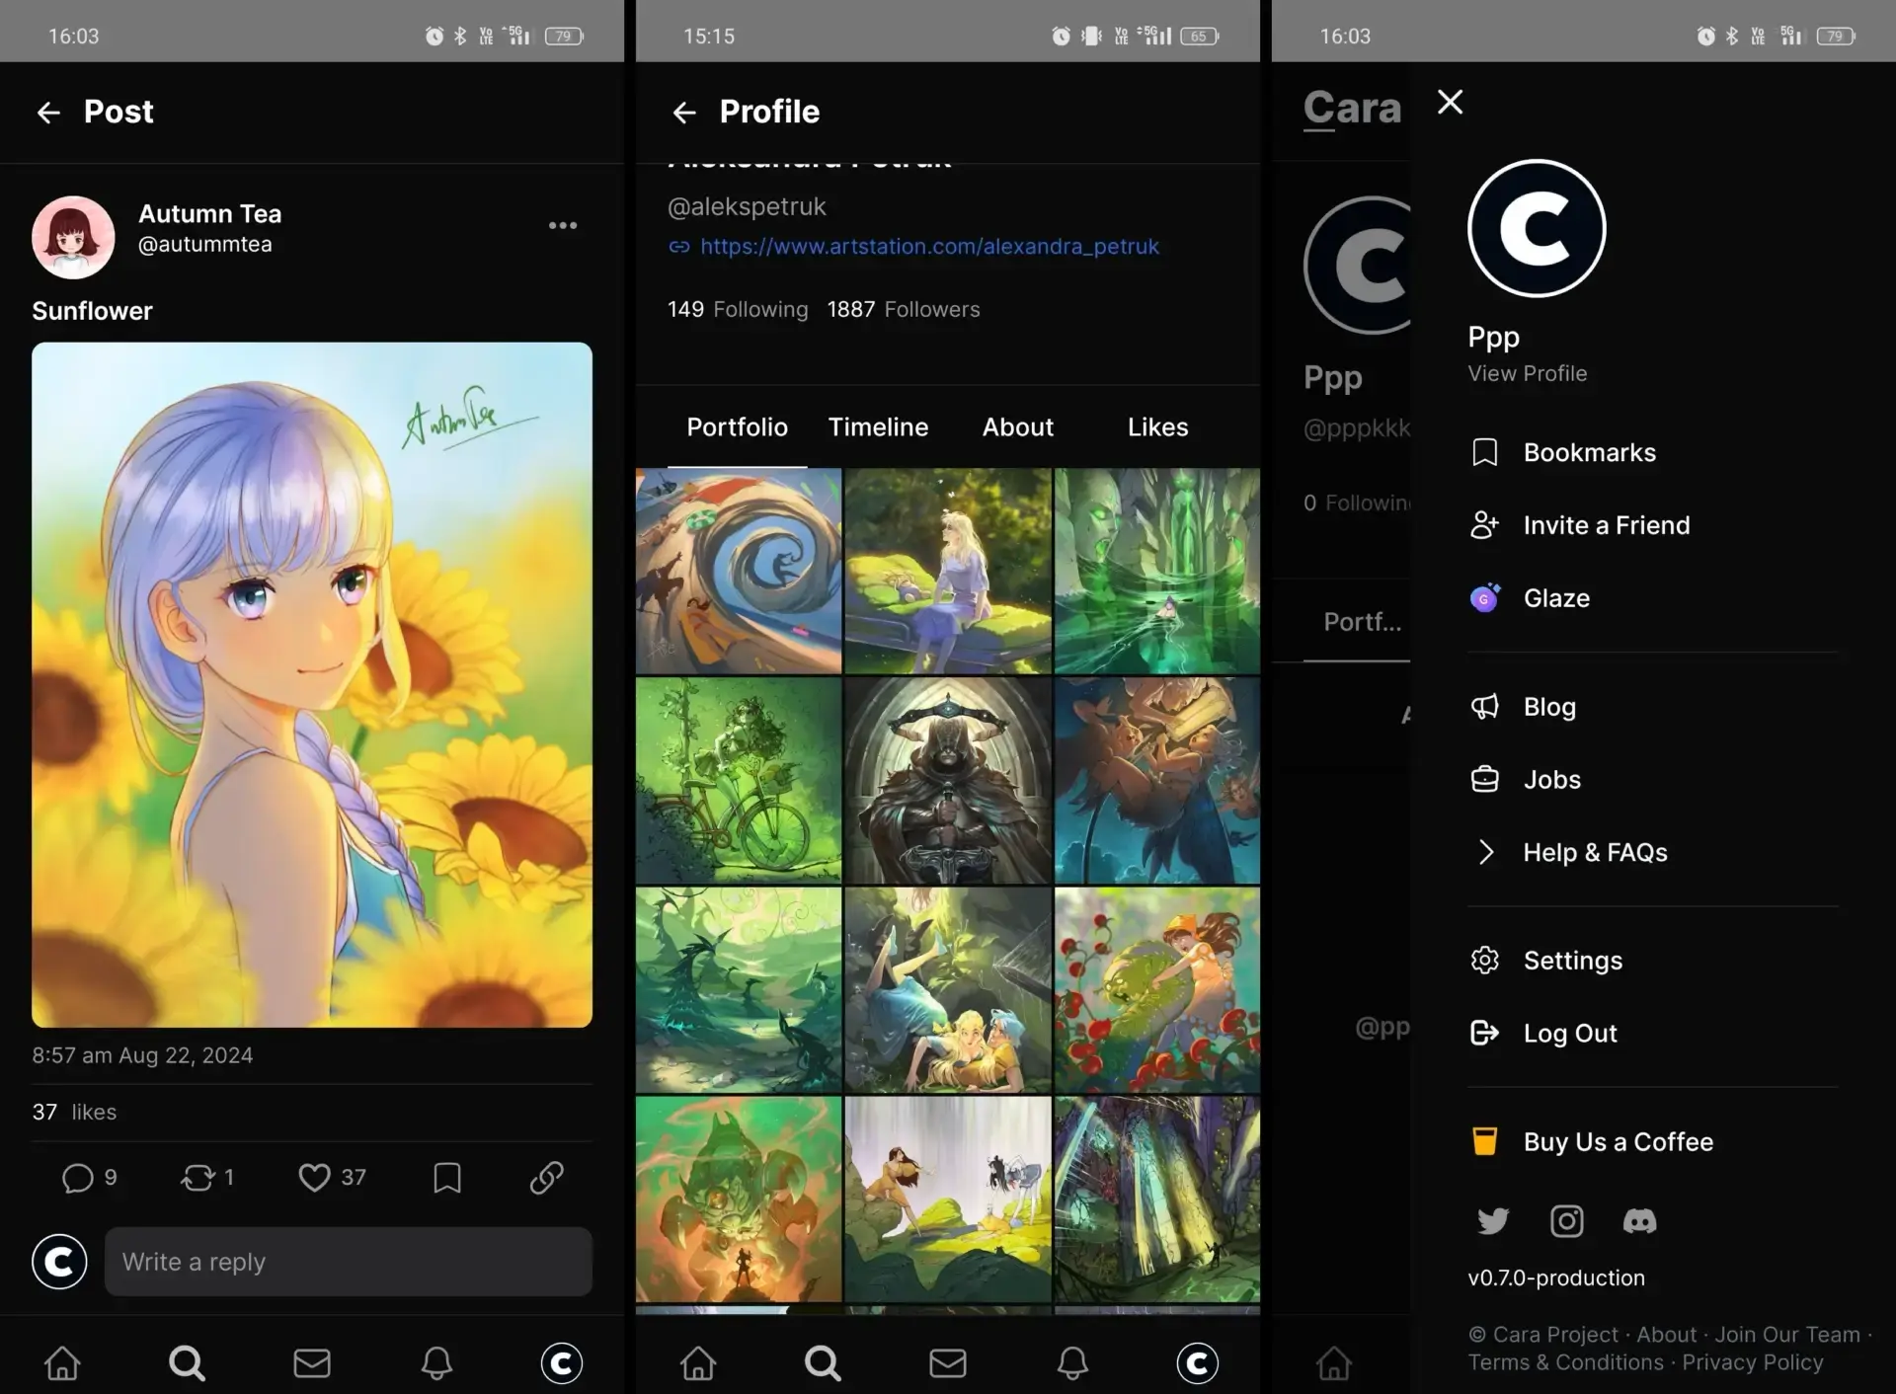Select the Glaze menu item

[1555, 598]
